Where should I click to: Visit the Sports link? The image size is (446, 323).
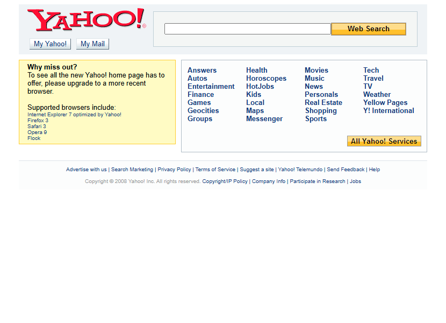[316, 119]
